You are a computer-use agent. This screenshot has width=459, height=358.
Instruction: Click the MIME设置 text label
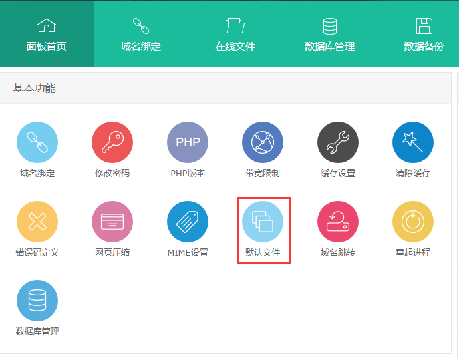tap(188, 252)
